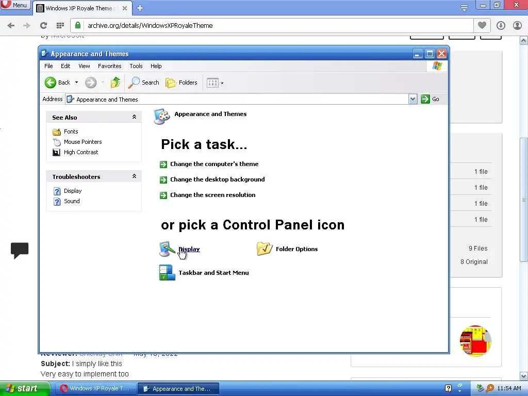Go back in Opera browser
This screenshot has width=528, height=396.
tap(11, 26)
